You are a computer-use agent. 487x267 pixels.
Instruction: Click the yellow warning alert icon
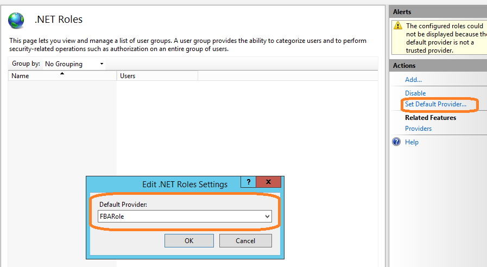[x=398, y=26]
